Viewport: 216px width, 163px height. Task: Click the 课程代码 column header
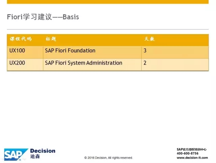[21, 39]
